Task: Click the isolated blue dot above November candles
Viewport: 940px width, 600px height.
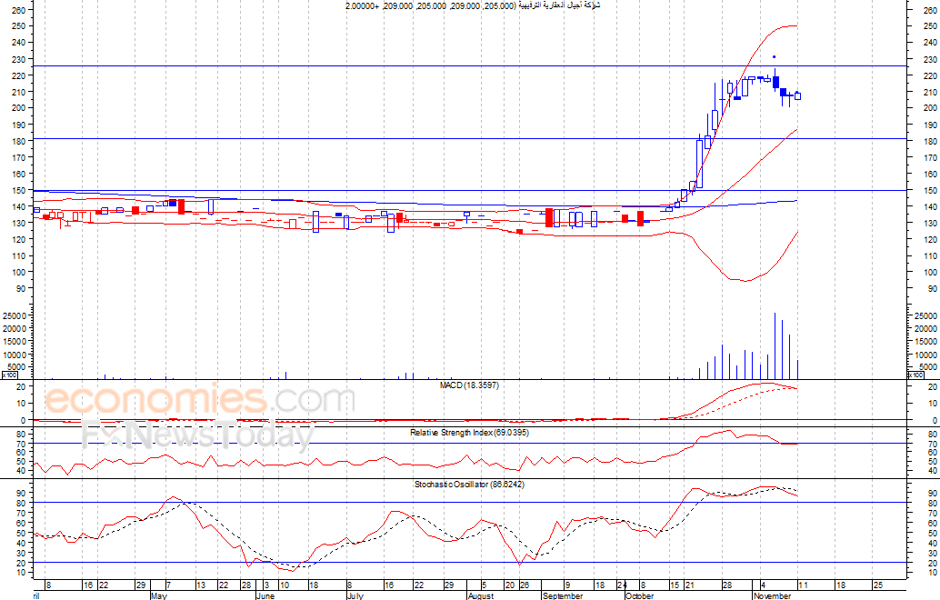Action: click(774, 57)
